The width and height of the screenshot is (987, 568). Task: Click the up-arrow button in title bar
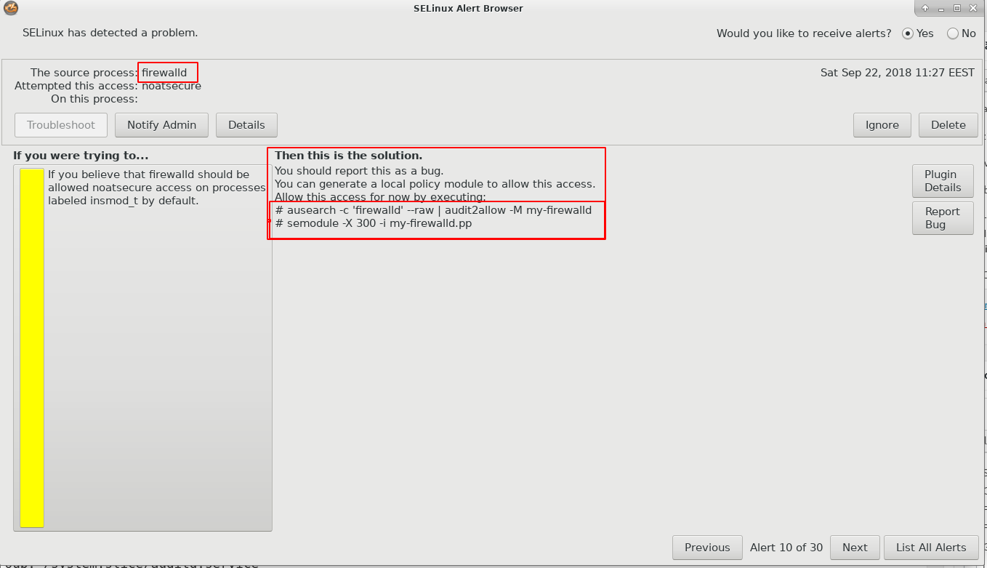[925, 8]
